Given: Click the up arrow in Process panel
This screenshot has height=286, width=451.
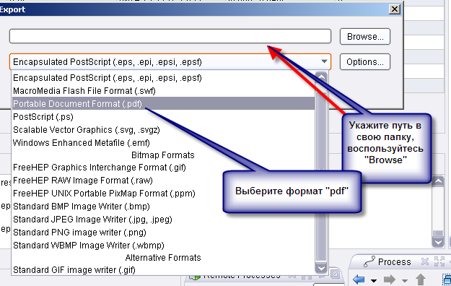Looking at the screenshot, I should tap(421, 279).
